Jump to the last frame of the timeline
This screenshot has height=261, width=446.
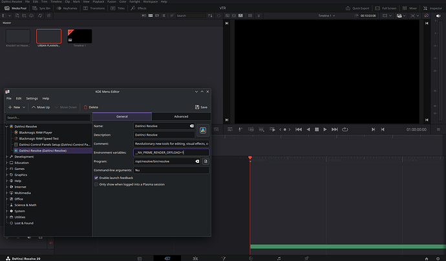(335, 129)
